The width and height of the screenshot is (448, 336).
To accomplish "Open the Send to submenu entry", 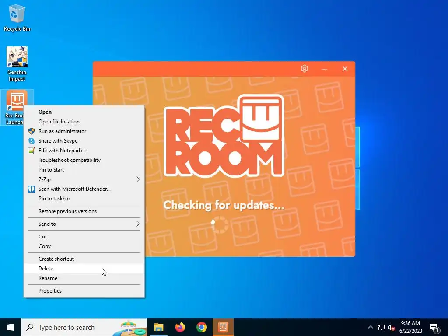I will tap(84, 224).
